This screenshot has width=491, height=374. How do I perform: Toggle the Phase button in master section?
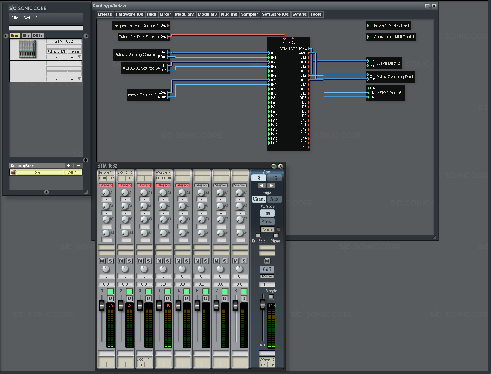(x=276, y=235)
